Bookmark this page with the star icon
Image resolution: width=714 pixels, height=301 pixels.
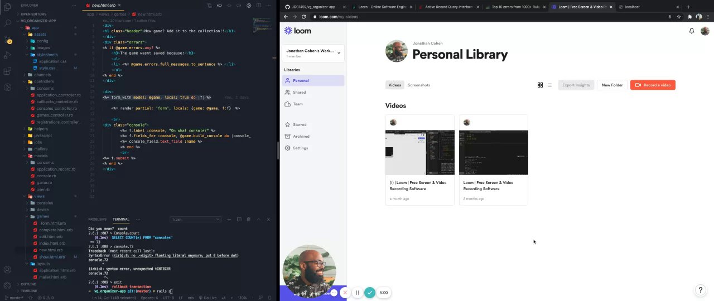pyautogui.click(x=679, y=17)
